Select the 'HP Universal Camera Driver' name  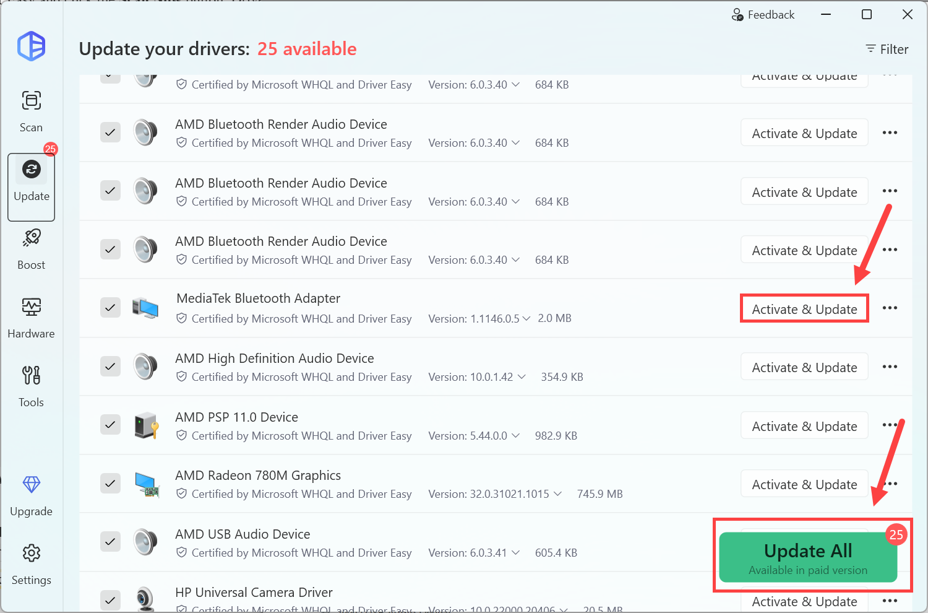(x=254, y=592)
